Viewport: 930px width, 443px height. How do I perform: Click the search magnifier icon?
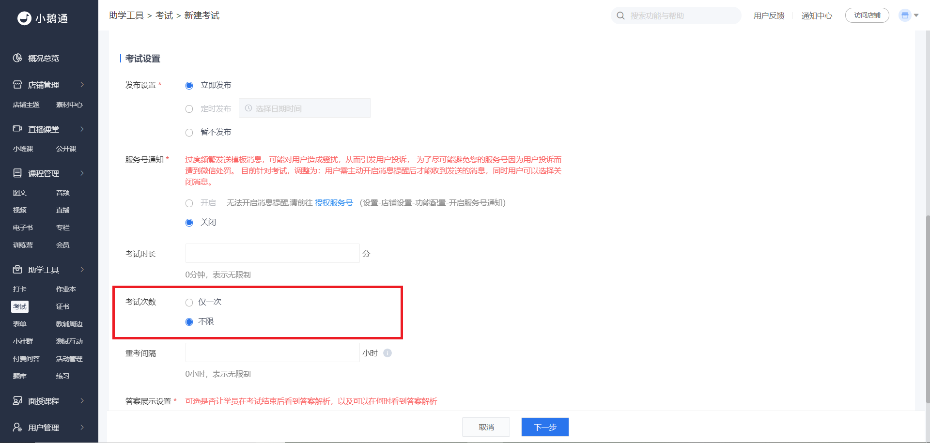point(620,15)
